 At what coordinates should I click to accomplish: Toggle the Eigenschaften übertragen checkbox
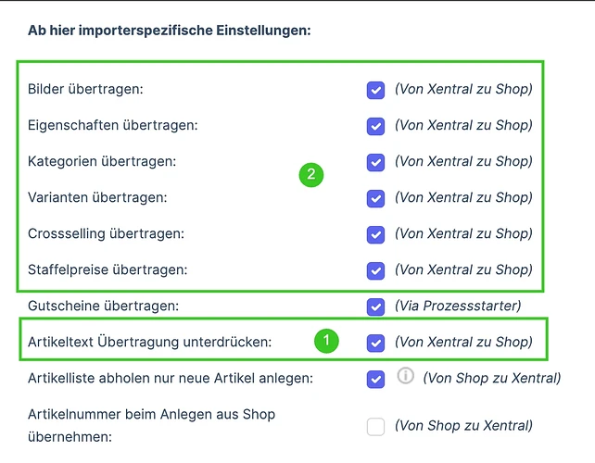click(x=375, y=126)
